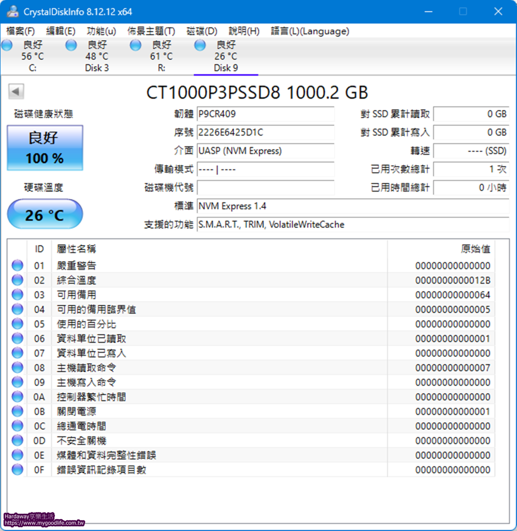This screenshot has height=531, width=517.
Task: Click the 良好 100 % health status button
Action: coord(45,148)
